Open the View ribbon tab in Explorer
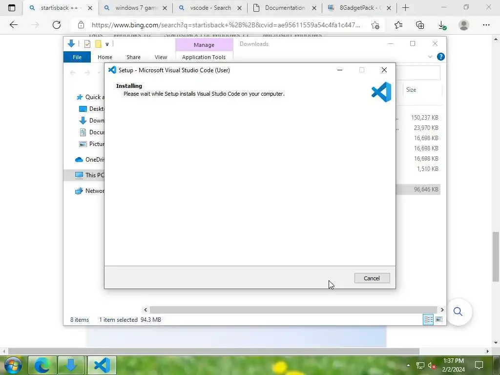This screenshot has height=375, width=500. pos(161,57)
